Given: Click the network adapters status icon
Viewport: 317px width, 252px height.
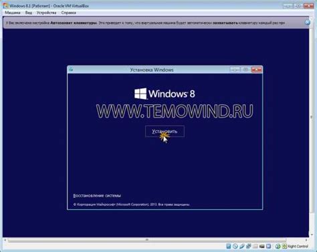Looking at the screenshot, I should (249, 246).
